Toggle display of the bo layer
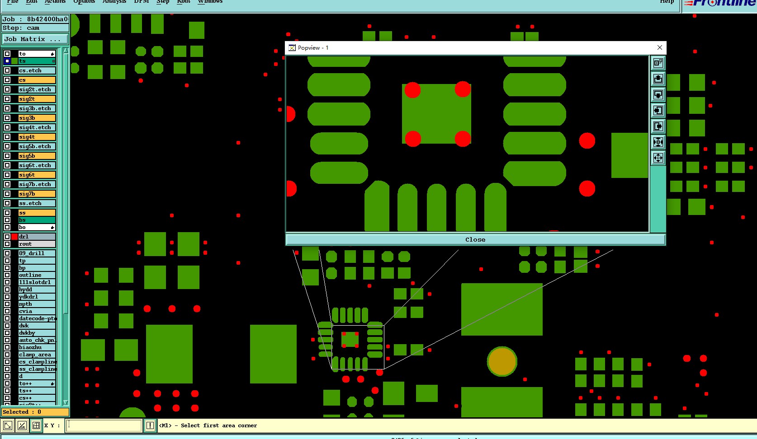The width and height of the screenshot is (757, 439). [x=7, y=227]
